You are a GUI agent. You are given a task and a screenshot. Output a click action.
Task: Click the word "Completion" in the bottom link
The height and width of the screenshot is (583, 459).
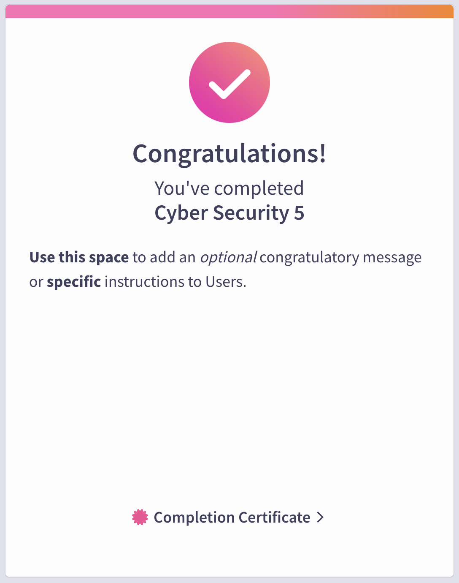tap(194, 518)
